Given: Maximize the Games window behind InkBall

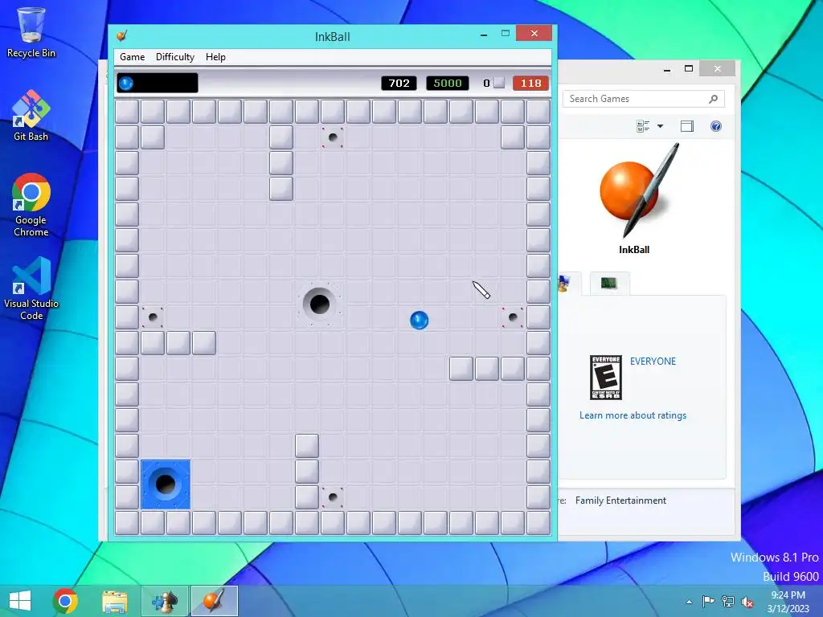Looking at the screenshot, I should [x=689, y=69].
